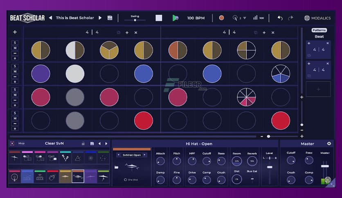The height and width of the screenshot is (198, 342).
Task: Add new pattern in the empty slot
Action: [318, 89]
